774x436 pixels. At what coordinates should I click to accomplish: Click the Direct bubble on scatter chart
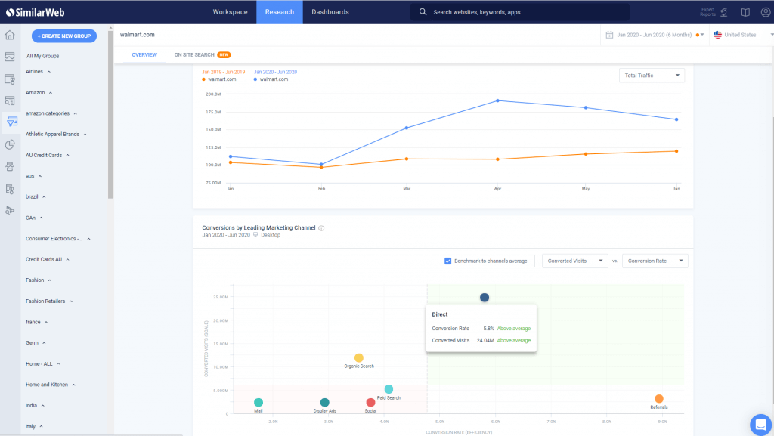tap(484, 297)
